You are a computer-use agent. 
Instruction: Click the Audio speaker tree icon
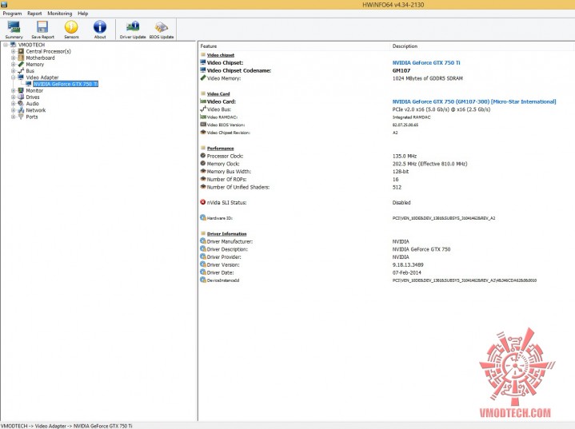pos(21,103)
